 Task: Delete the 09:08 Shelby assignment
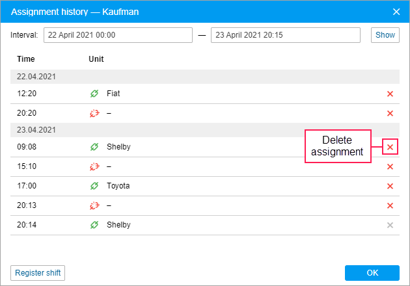(390, 147)
